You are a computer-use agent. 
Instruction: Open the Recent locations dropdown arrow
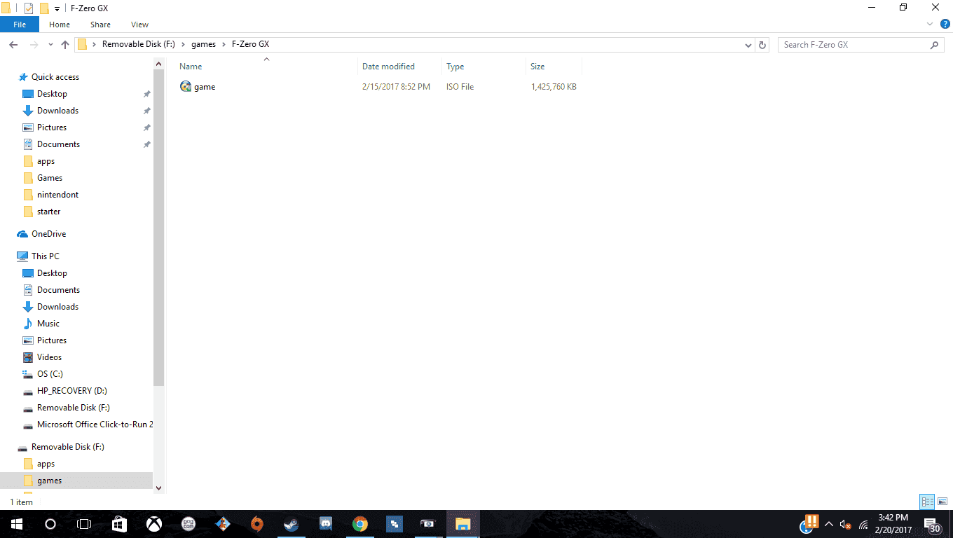pyautogui.click(x=50, y=45)
